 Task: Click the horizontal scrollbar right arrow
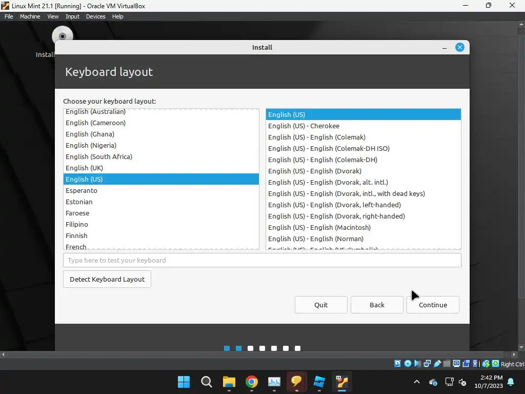(514, 354)
